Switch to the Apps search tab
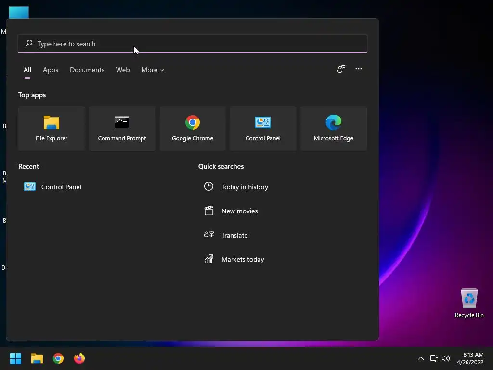The image size is (493, 370). [x=51, y=70]
